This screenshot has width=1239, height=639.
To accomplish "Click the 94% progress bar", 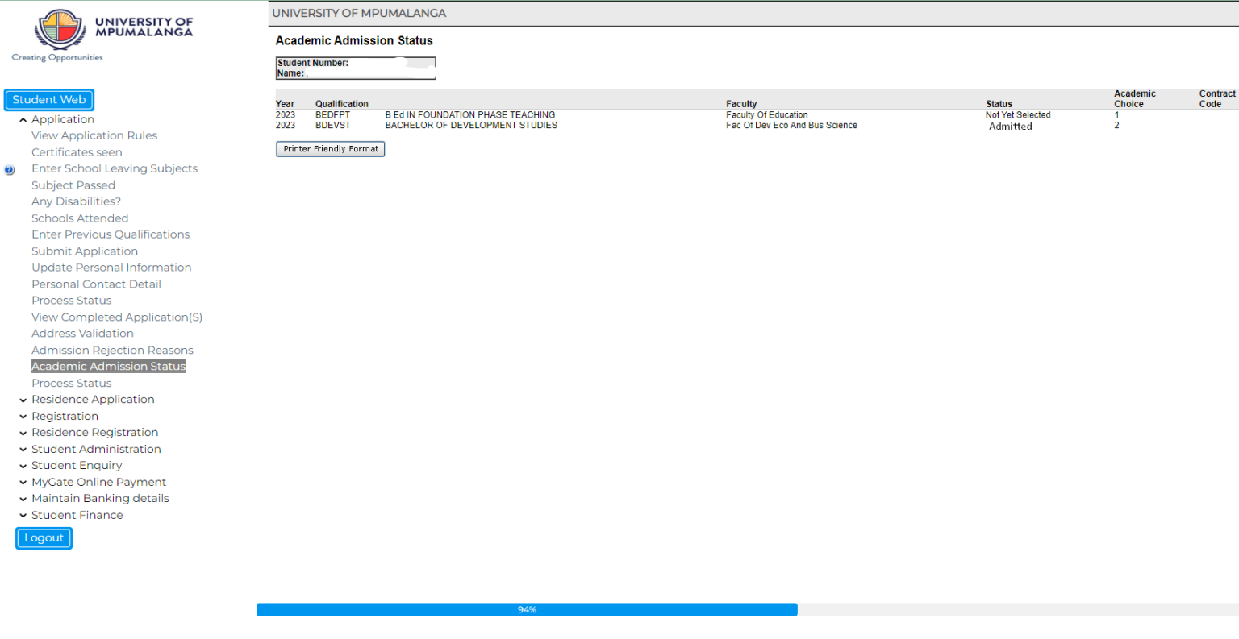I will [x=527, y=610].
